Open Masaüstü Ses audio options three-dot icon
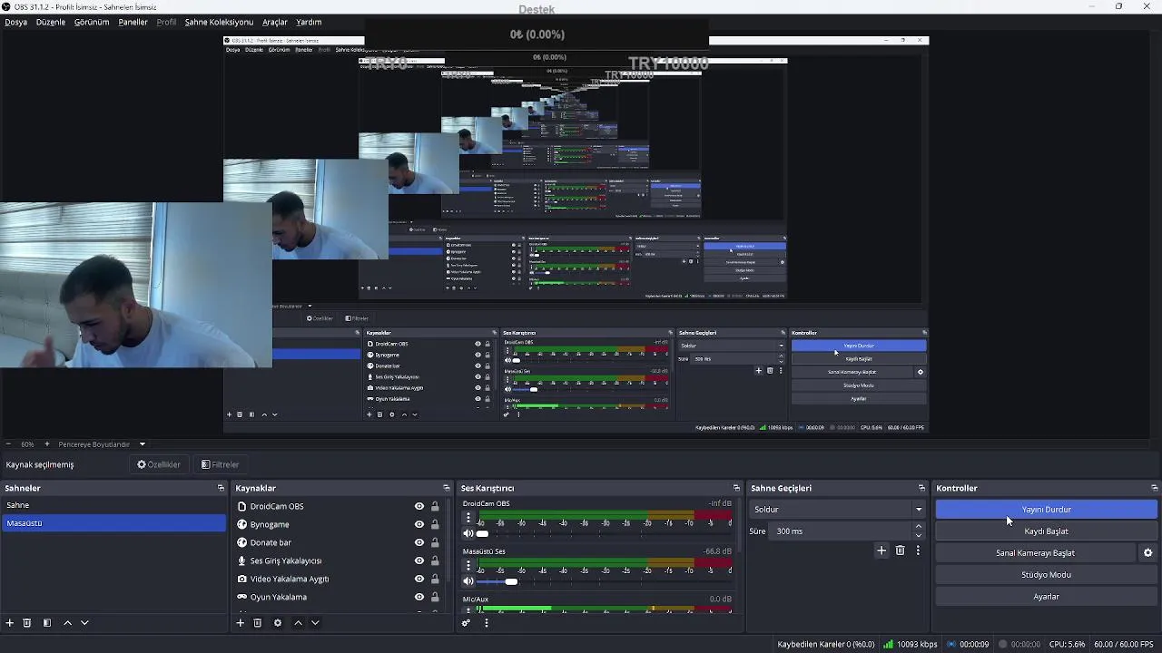 click(468, 566)
